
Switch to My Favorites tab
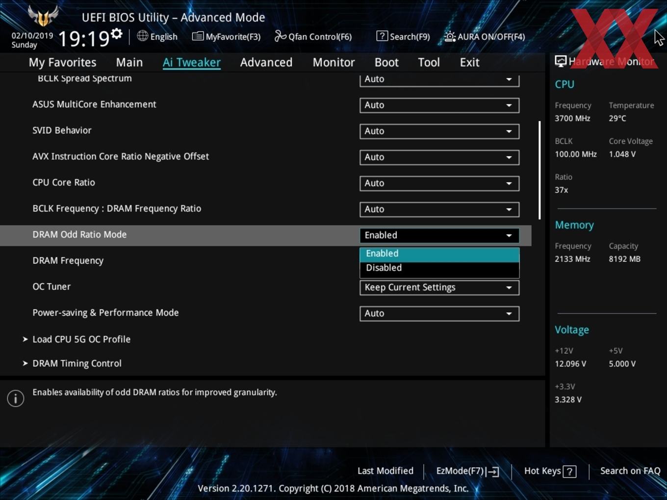click(x=62, y=62)
